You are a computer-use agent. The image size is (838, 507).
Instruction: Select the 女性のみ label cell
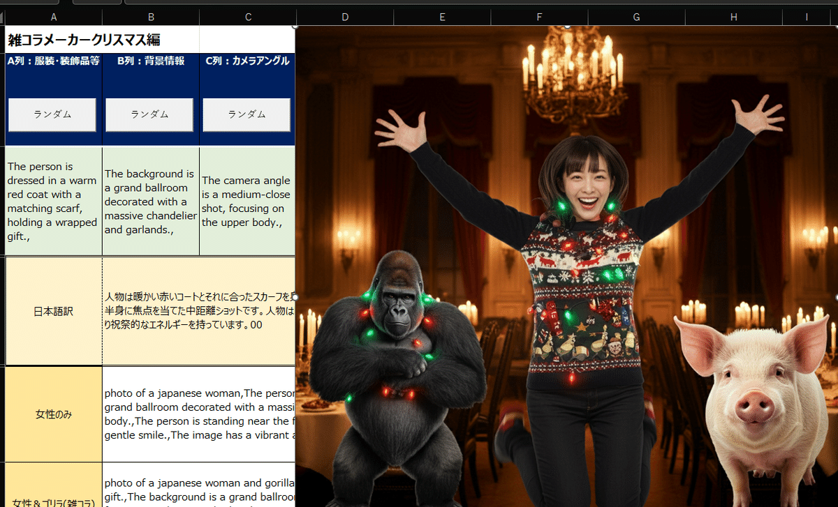(x=54, y=414)
